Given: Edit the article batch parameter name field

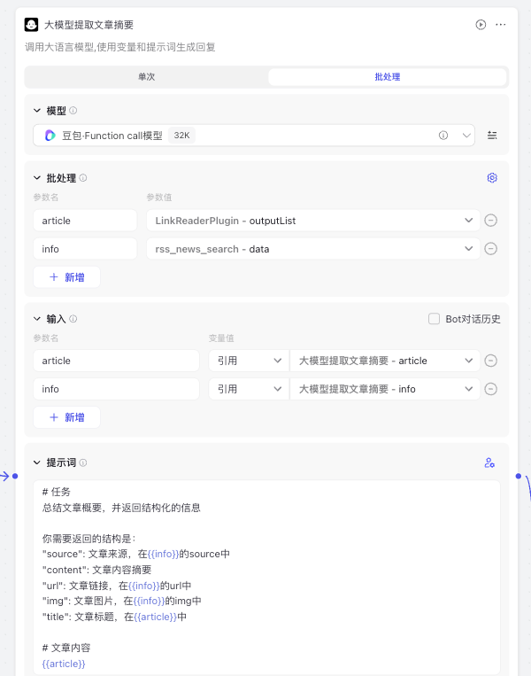Looking at the screenshot, I should pyautogui.click(x=85, y=221).
